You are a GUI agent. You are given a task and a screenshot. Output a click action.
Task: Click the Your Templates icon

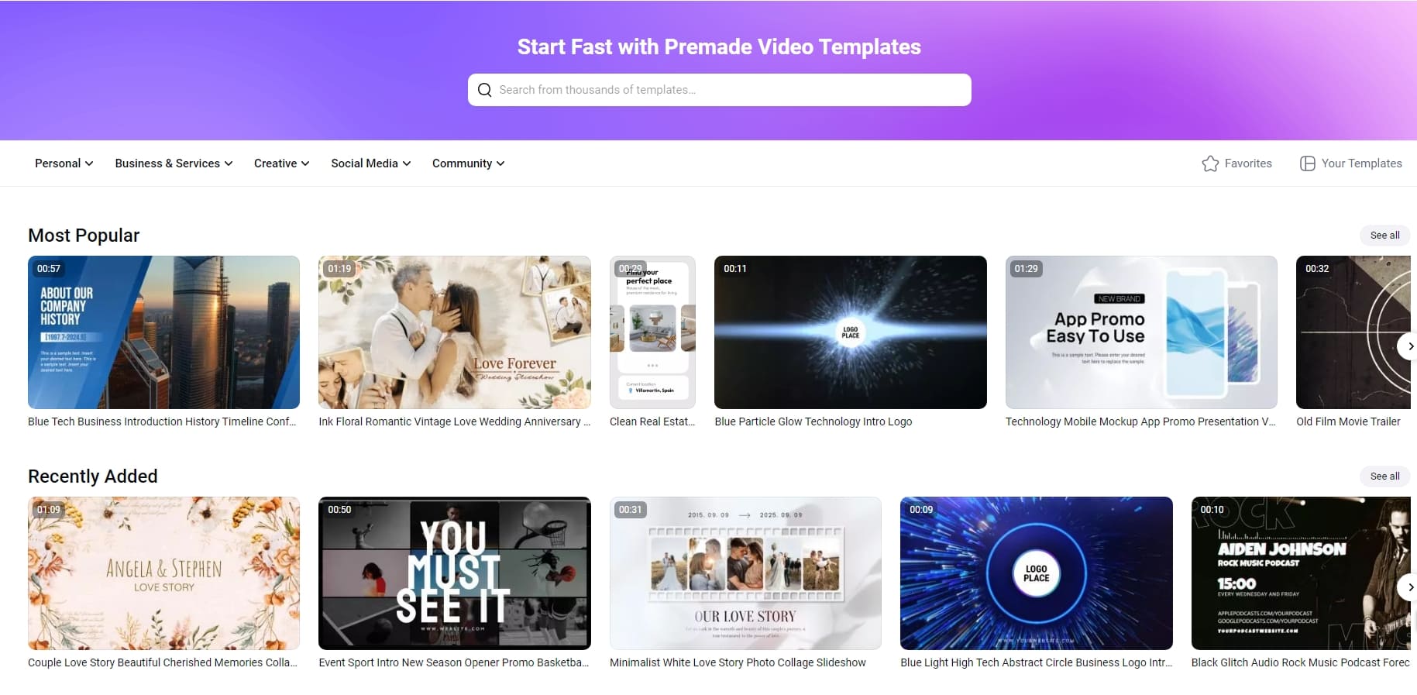(x=1307, y=163)
